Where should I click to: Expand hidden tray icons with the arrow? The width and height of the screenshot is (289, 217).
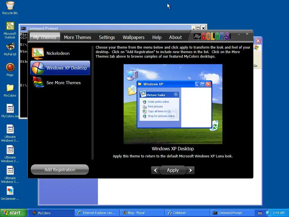[x=268, y=213]
